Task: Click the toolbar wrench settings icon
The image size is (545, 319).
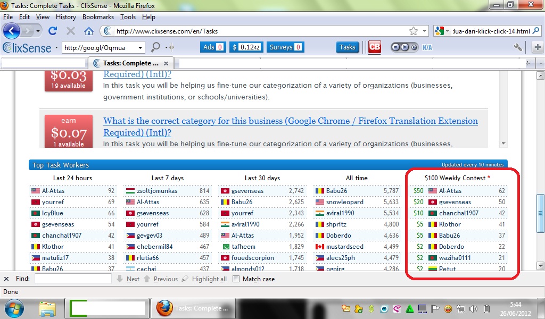Action: [517, 47]
